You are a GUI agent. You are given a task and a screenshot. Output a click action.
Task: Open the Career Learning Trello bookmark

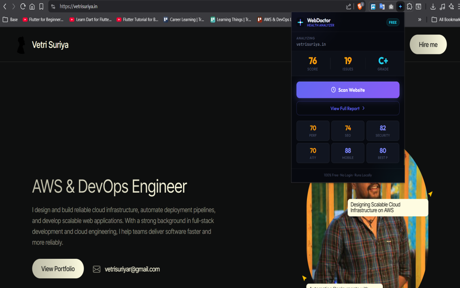[x=184, y=19]
